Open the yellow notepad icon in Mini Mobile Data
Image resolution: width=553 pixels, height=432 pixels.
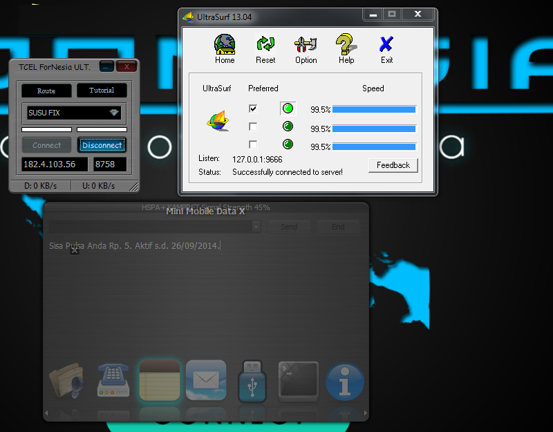tap(160, 380)
